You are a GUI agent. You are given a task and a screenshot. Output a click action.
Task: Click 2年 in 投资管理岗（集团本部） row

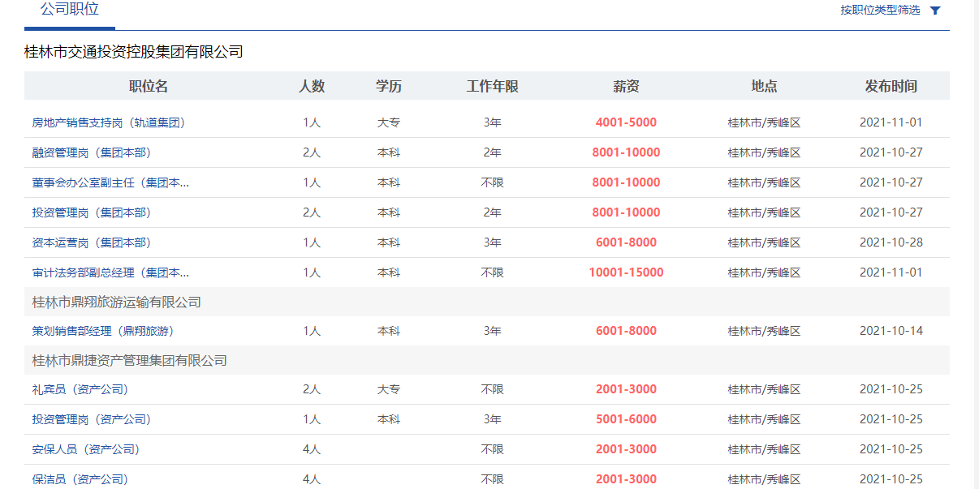tap(493, 212)
